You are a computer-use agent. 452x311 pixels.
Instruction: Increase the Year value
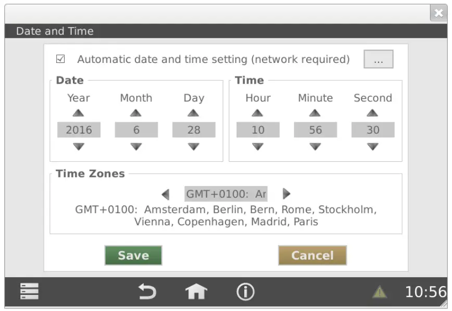click(x=79, y=112)
